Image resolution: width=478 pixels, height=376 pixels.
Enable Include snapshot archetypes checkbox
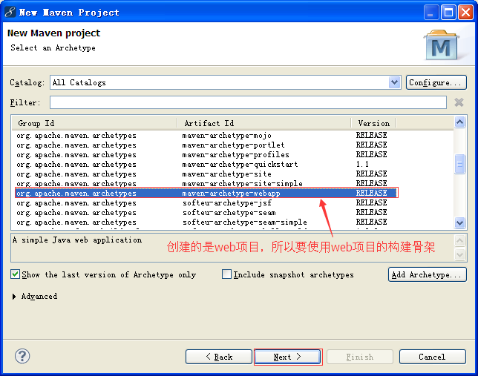pyautogui.click(x=226, y=274)
